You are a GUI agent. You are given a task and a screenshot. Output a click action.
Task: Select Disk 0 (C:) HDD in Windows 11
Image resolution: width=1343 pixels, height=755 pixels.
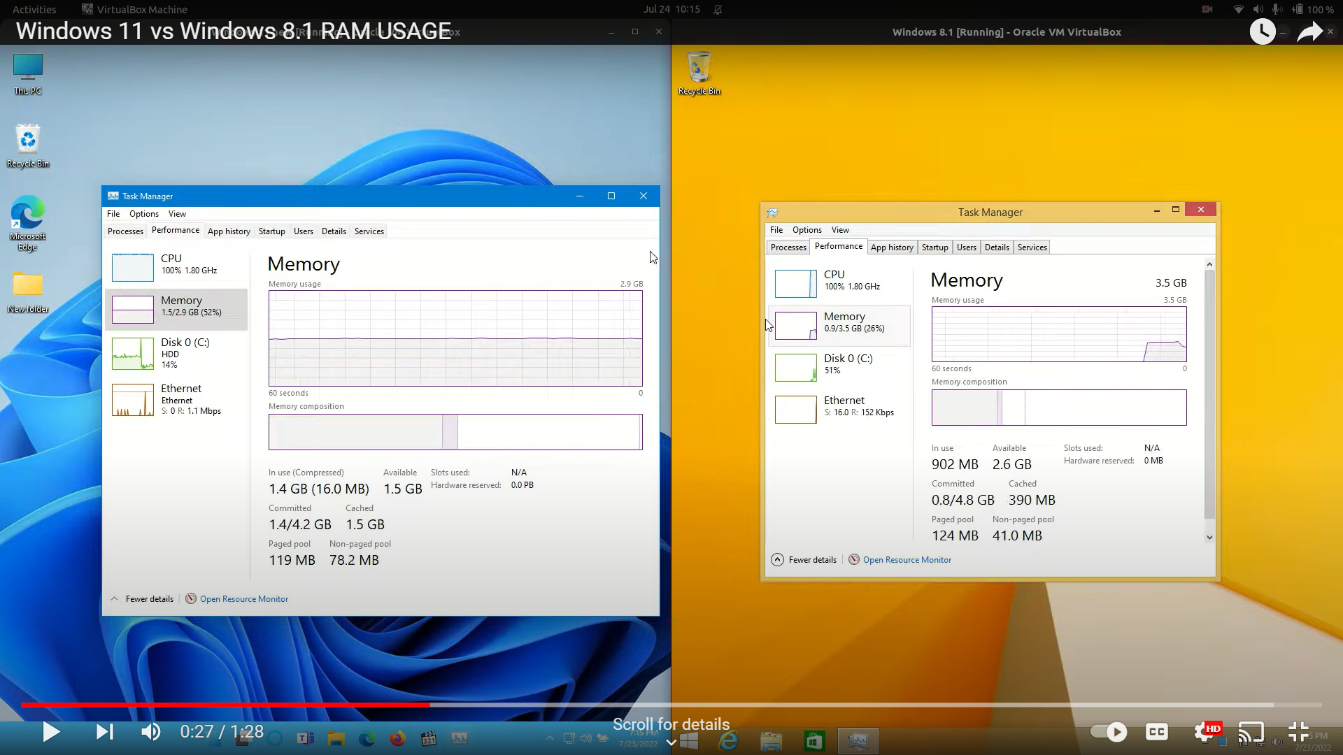tap(176, 353)
